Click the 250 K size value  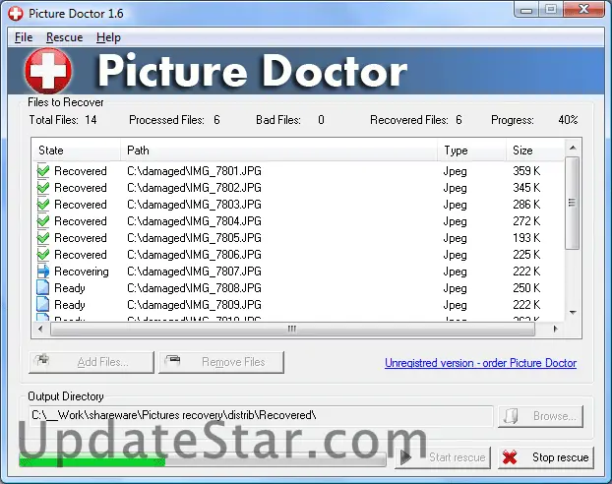click(x=526, y=288)
